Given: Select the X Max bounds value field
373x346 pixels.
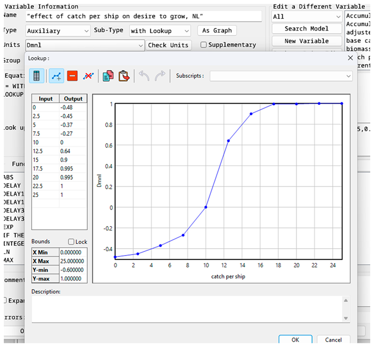Looking at the screenshot, I should click(71, 260).
